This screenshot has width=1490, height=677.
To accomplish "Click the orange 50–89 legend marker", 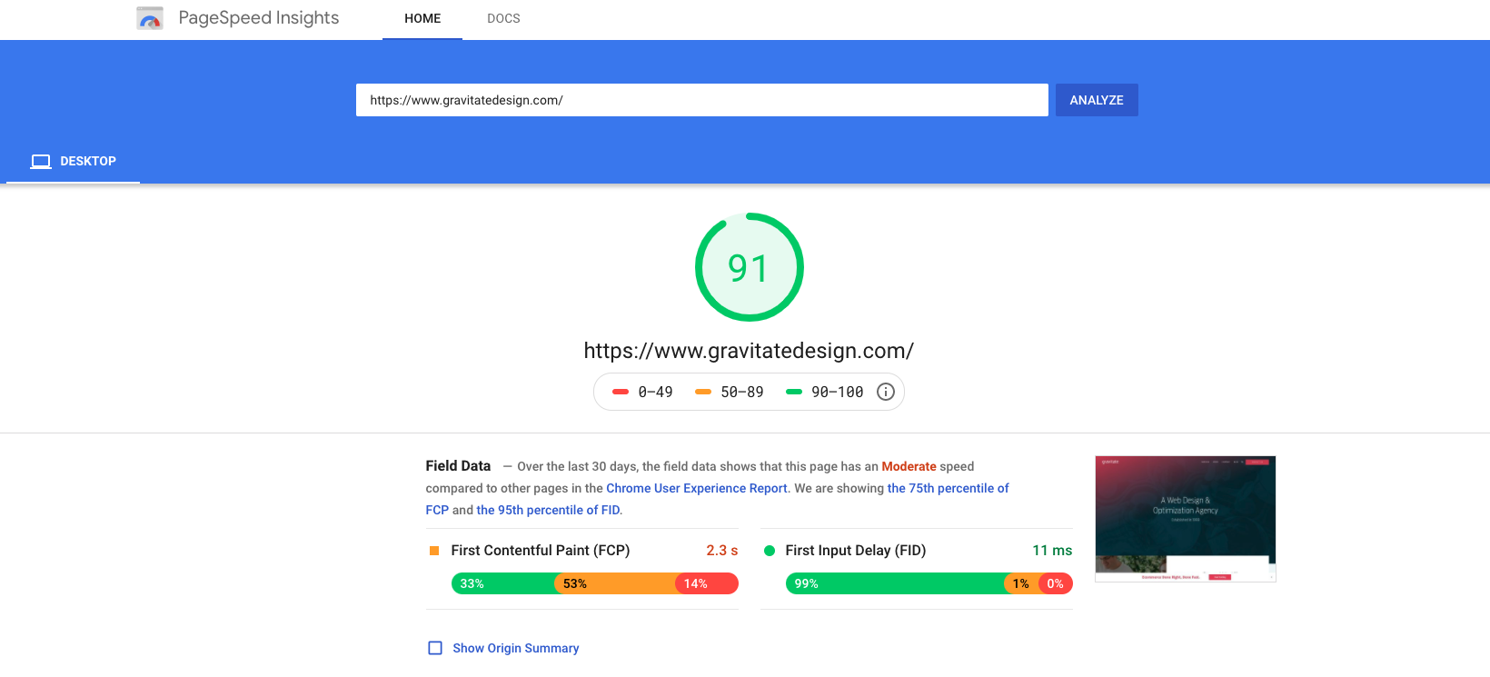I will point(703,392).
